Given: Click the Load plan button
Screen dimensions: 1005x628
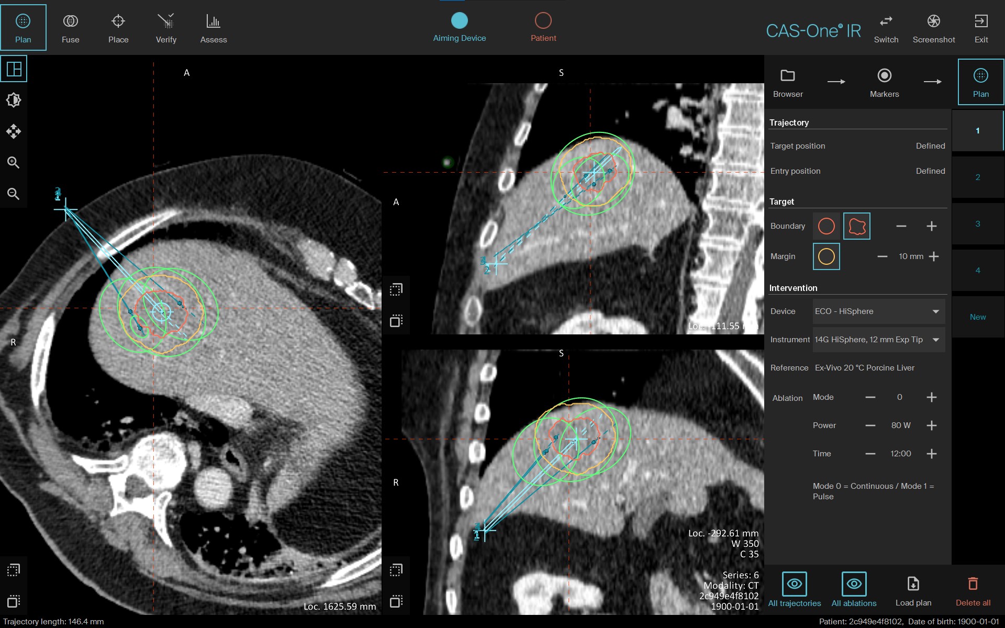Looking at the screenshot, I should tap(913, 589).
